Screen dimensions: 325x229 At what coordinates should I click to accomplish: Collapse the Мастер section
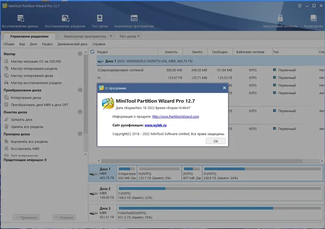point(80,54)
